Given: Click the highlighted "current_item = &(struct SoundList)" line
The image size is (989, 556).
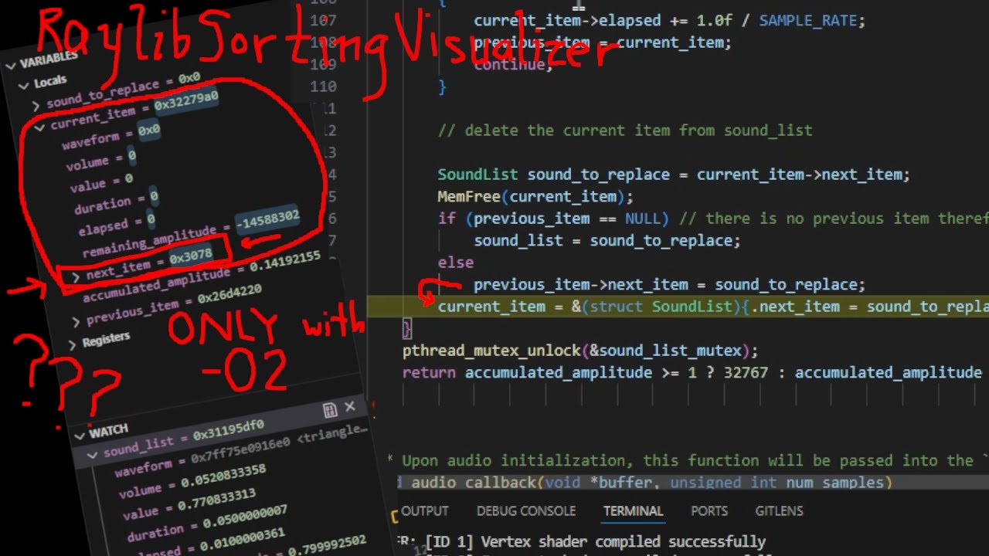Looking at the screenshot, I should 713,307.
